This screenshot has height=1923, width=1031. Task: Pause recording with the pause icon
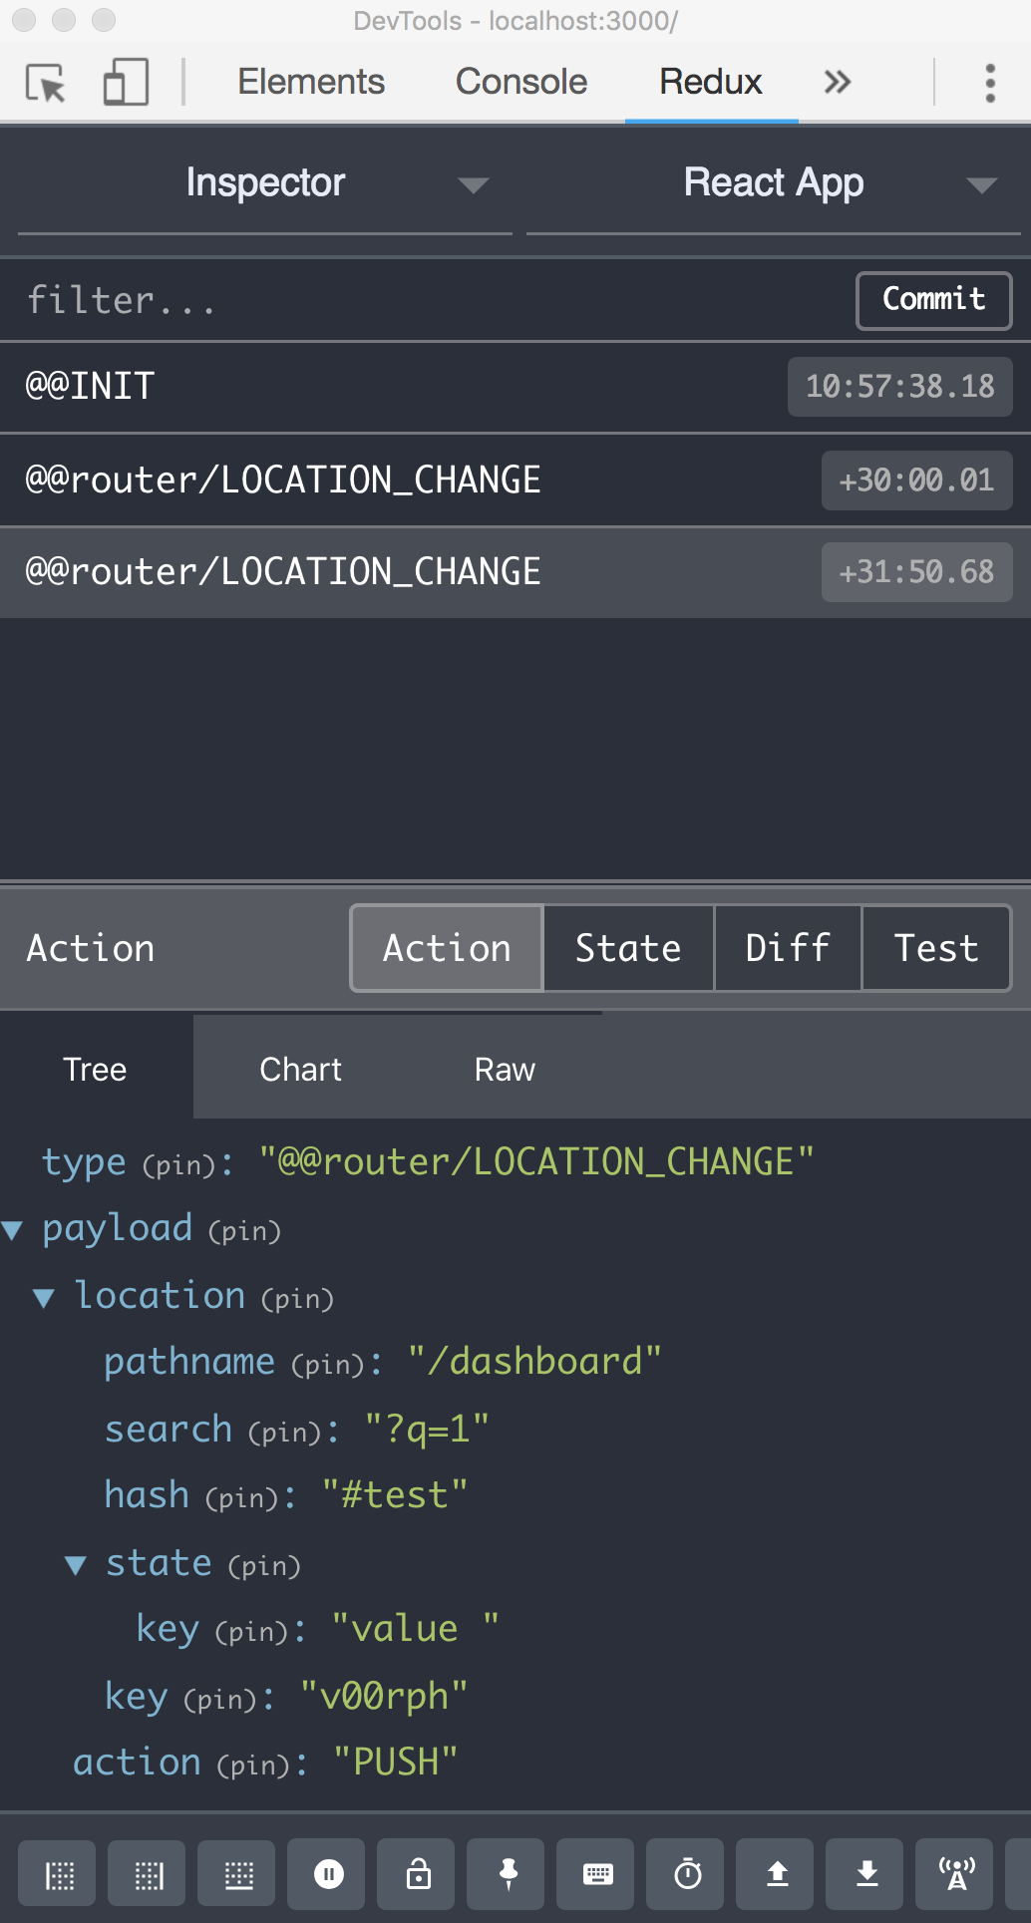coord(329,1875)
